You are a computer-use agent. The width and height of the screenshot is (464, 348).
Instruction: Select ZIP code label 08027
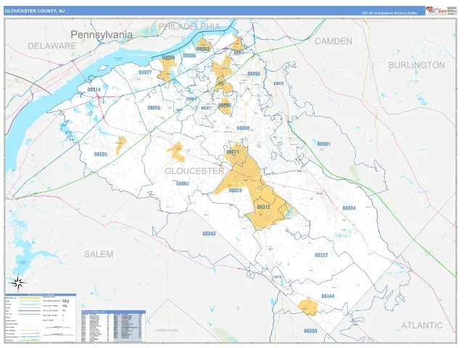pos(145,72)
